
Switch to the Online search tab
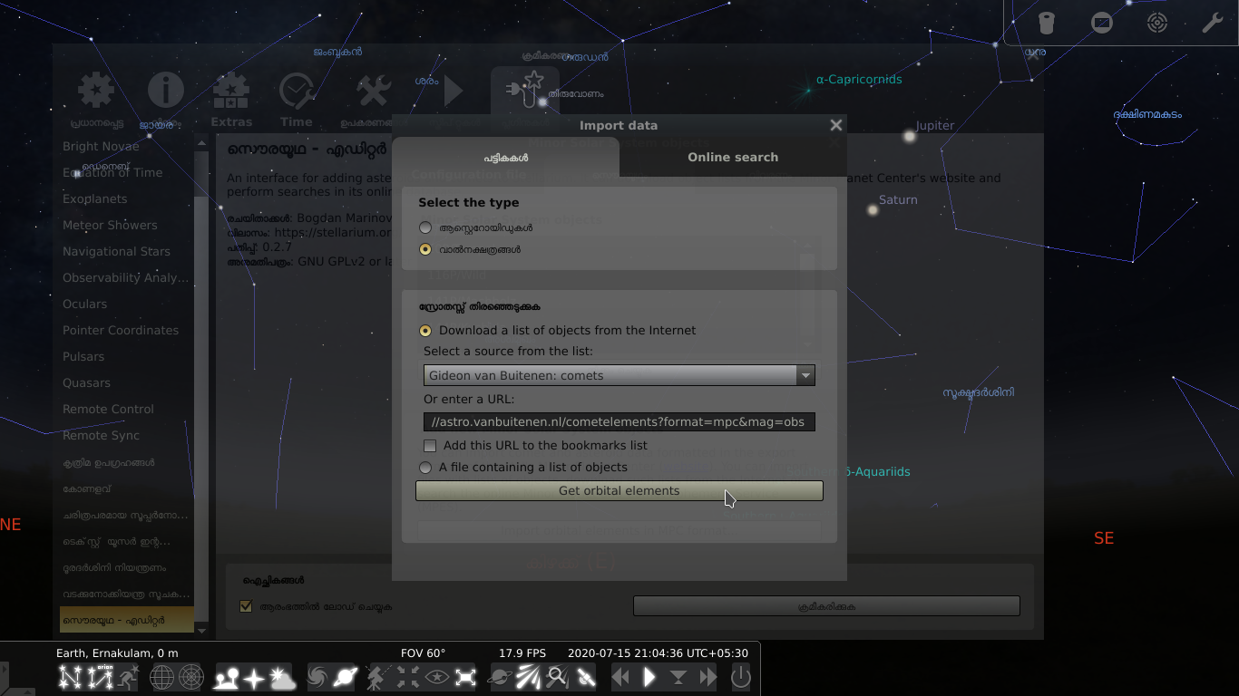[x=733, y=157]
